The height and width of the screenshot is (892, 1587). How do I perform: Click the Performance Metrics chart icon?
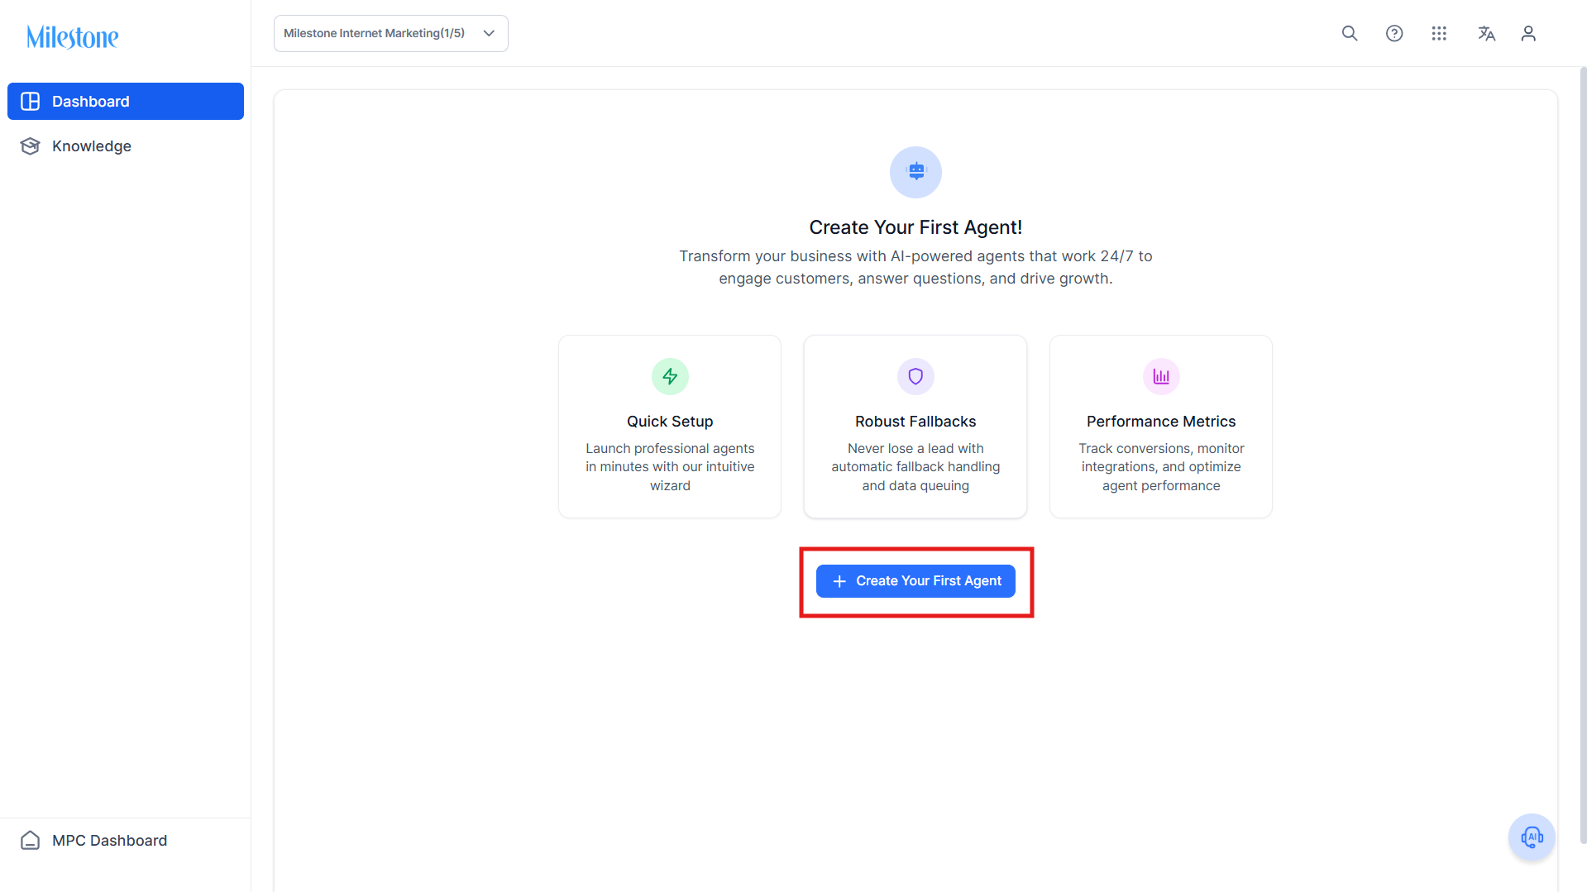coord(1161,377)
